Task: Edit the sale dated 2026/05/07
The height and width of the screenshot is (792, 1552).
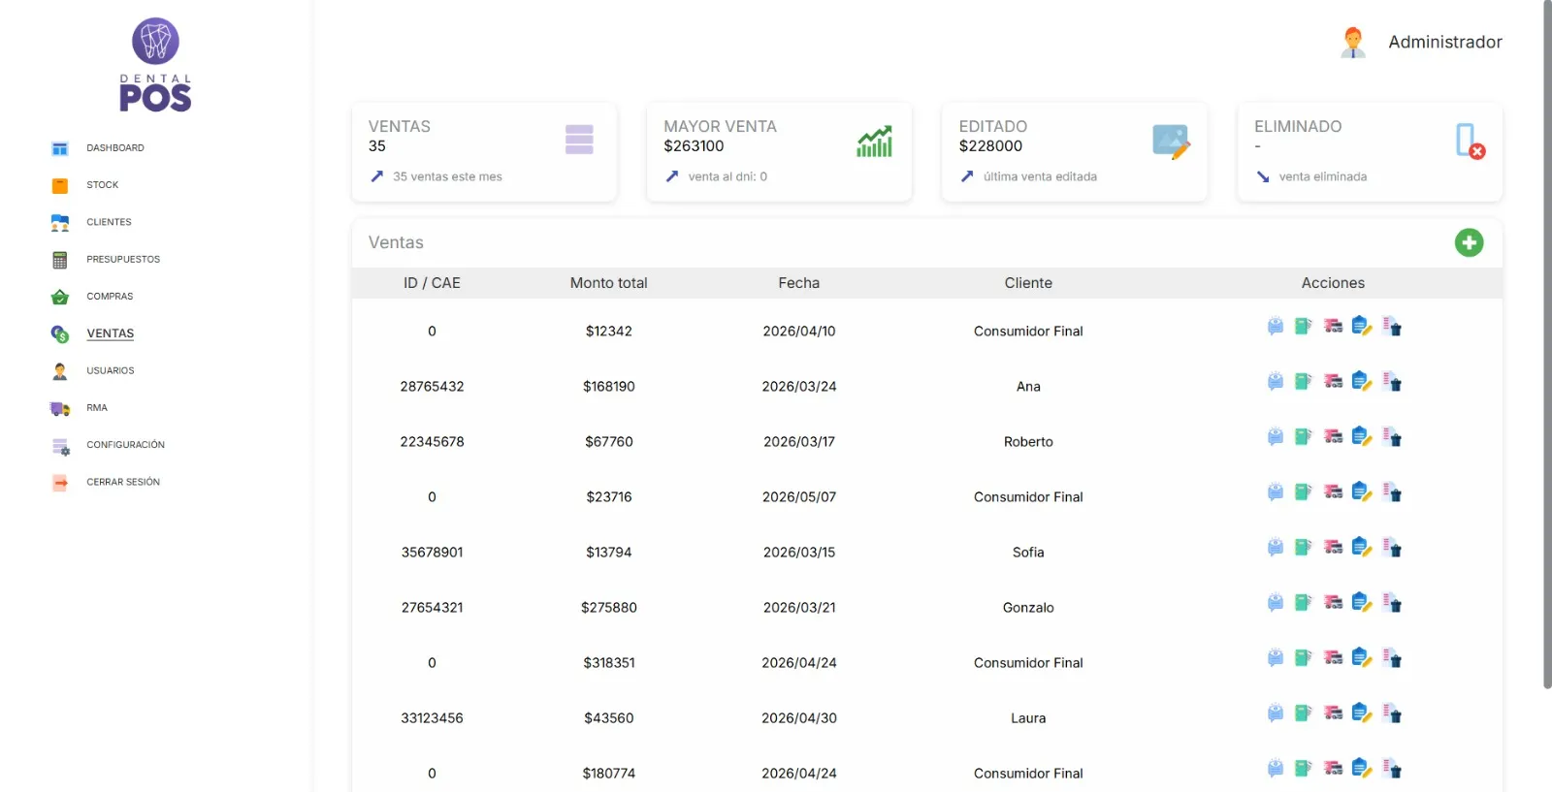Action: (1362, 492)
